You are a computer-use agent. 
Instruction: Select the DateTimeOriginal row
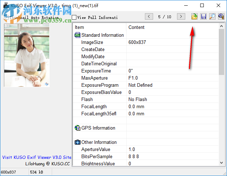146,64
